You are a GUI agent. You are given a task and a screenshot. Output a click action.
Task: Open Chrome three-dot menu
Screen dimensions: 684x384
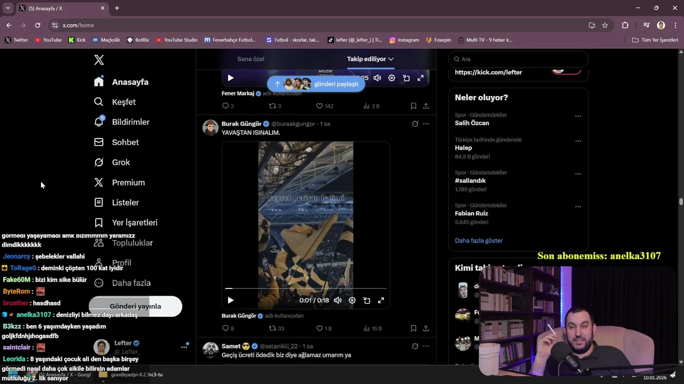coord(674,25)
